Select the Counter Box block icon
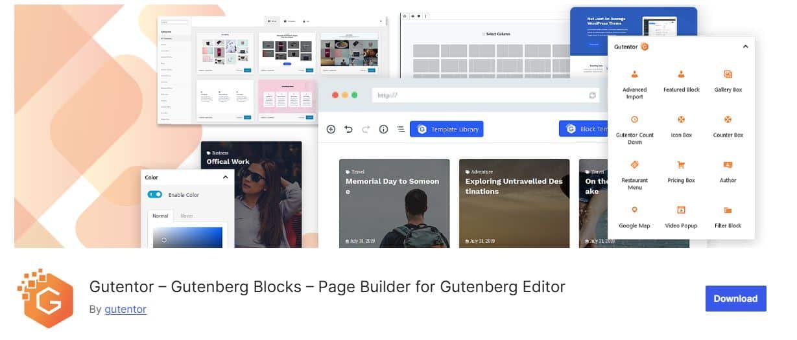797x340 pixels. (x=728, y=120)
